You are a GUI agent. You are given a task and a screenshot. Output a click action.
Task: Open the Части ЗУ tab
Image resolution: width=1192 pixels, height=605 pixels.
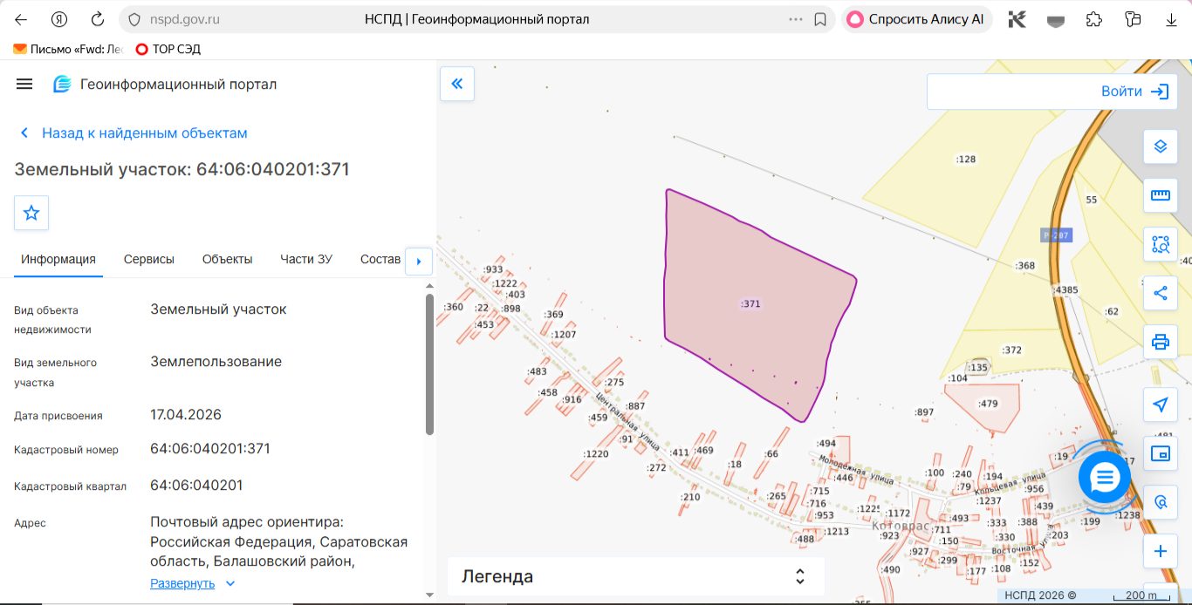pyautogui.click(x=306, y=259)
